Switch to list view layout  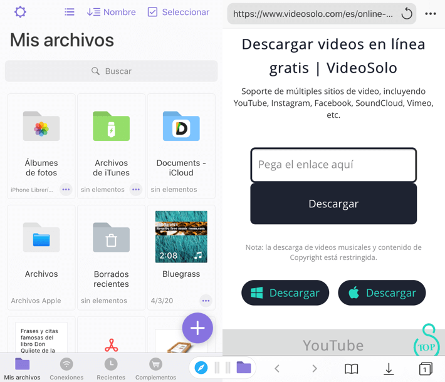(x=70, y=12)
